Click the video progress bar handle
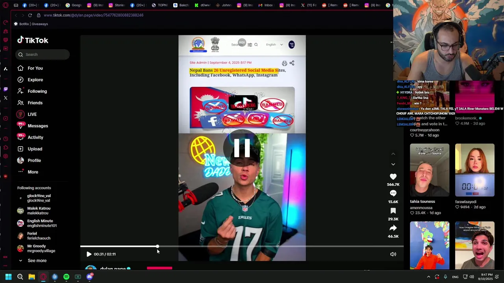Viewport: 504px width, 283px height. pyautogui.click(x=157, y=246)
